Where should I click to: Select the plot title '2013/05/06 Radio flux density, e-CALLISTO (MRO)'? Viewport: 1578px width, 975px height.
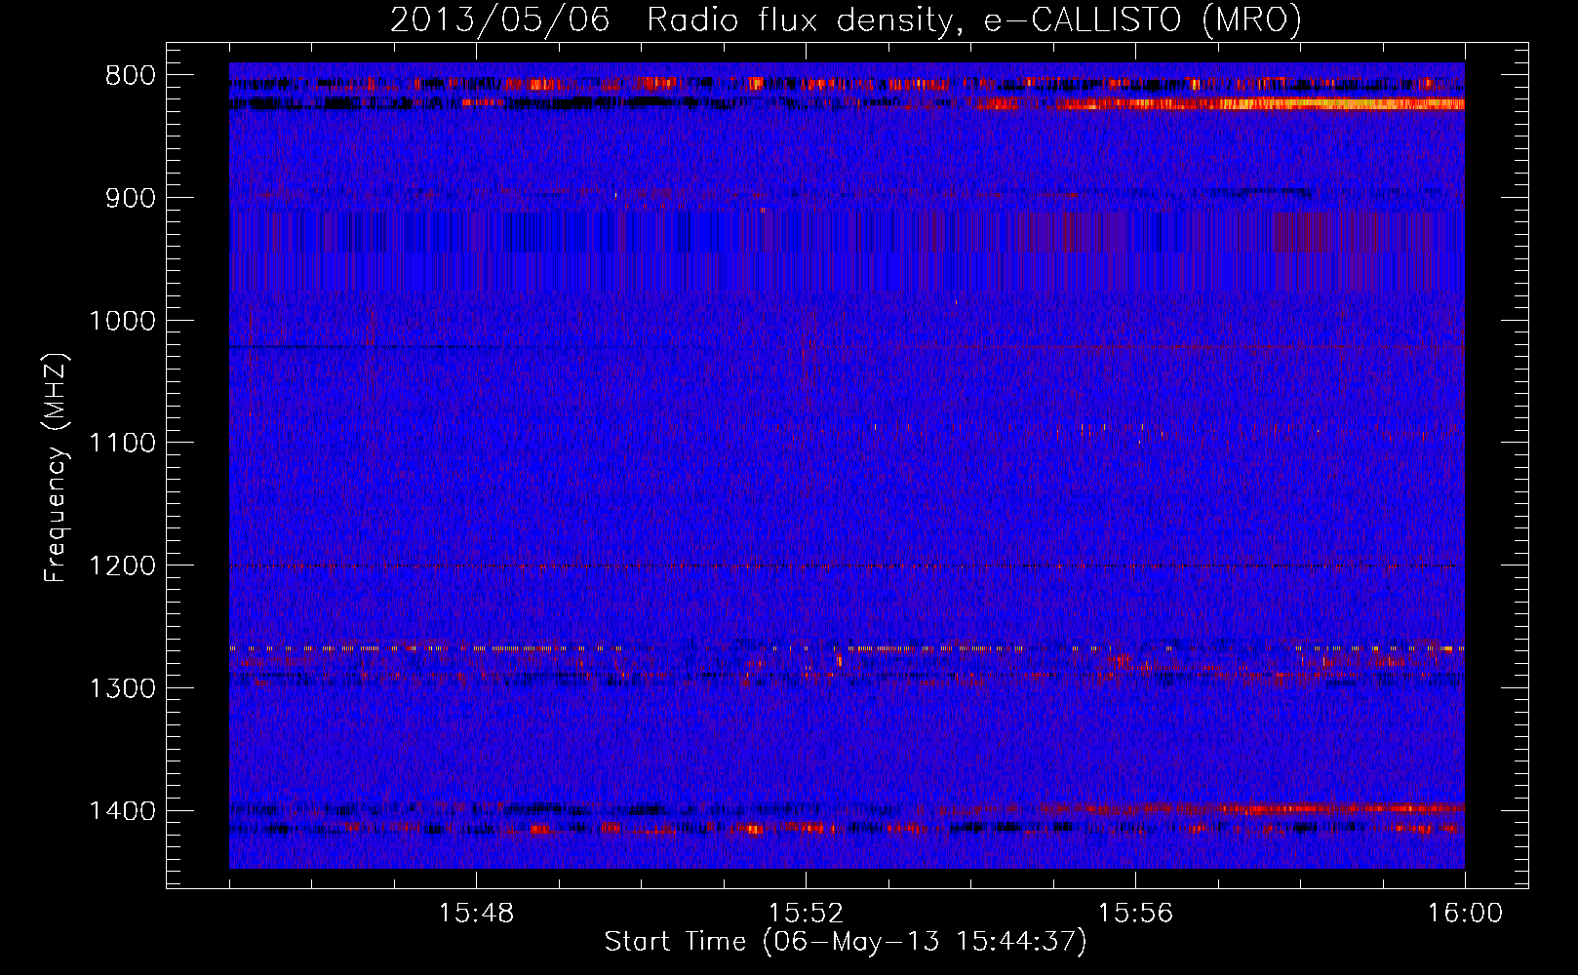click(846, 19)
